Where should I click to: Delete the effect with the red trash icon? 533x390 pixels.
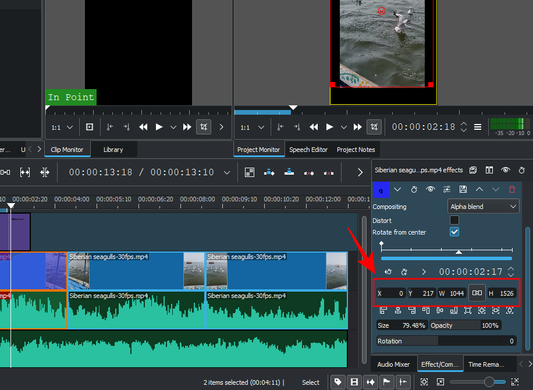(x=512, y=190)
